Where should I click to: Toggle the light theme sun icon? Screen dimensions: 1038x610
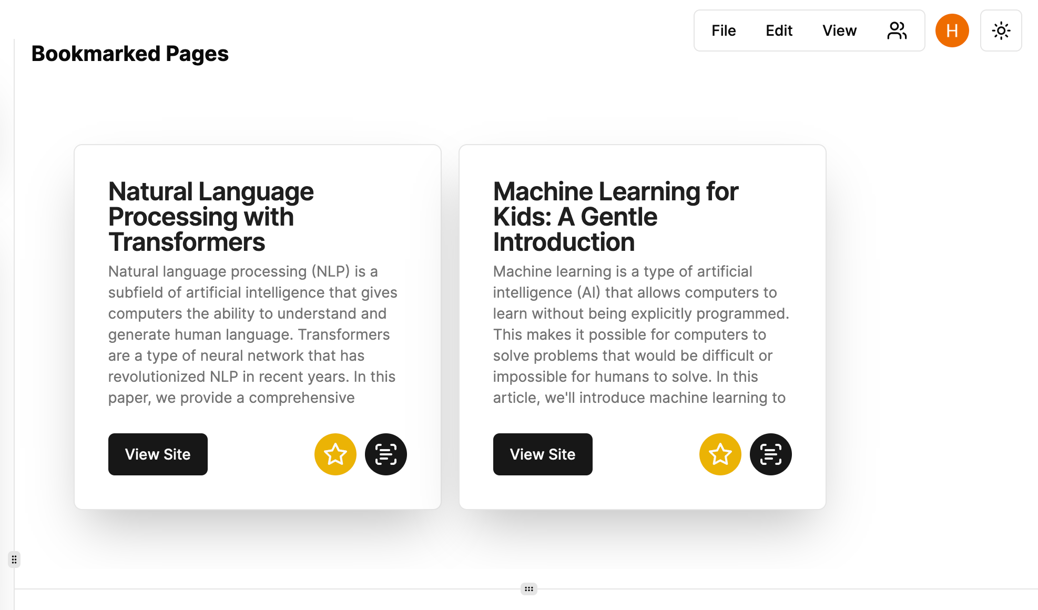pyautogui.click(x=1001, y=30)
